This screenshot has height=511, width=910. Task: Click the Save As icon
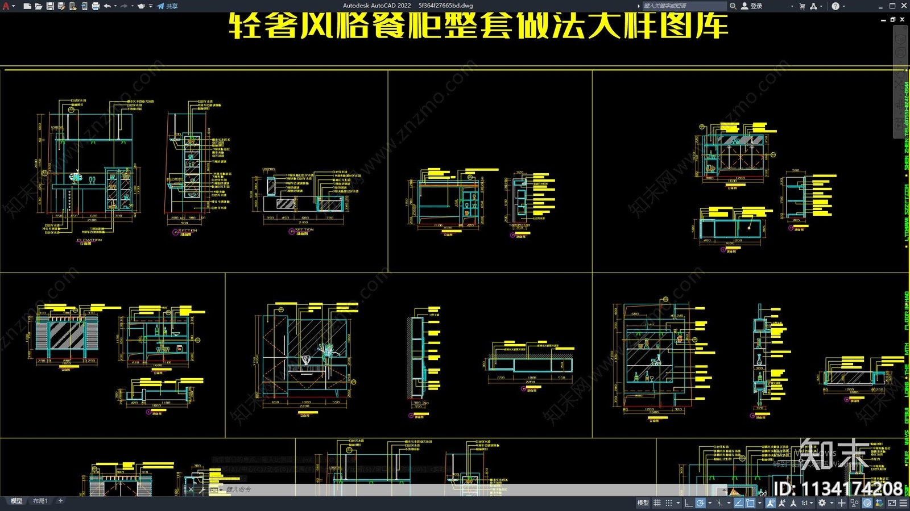(x=61, y=6)
